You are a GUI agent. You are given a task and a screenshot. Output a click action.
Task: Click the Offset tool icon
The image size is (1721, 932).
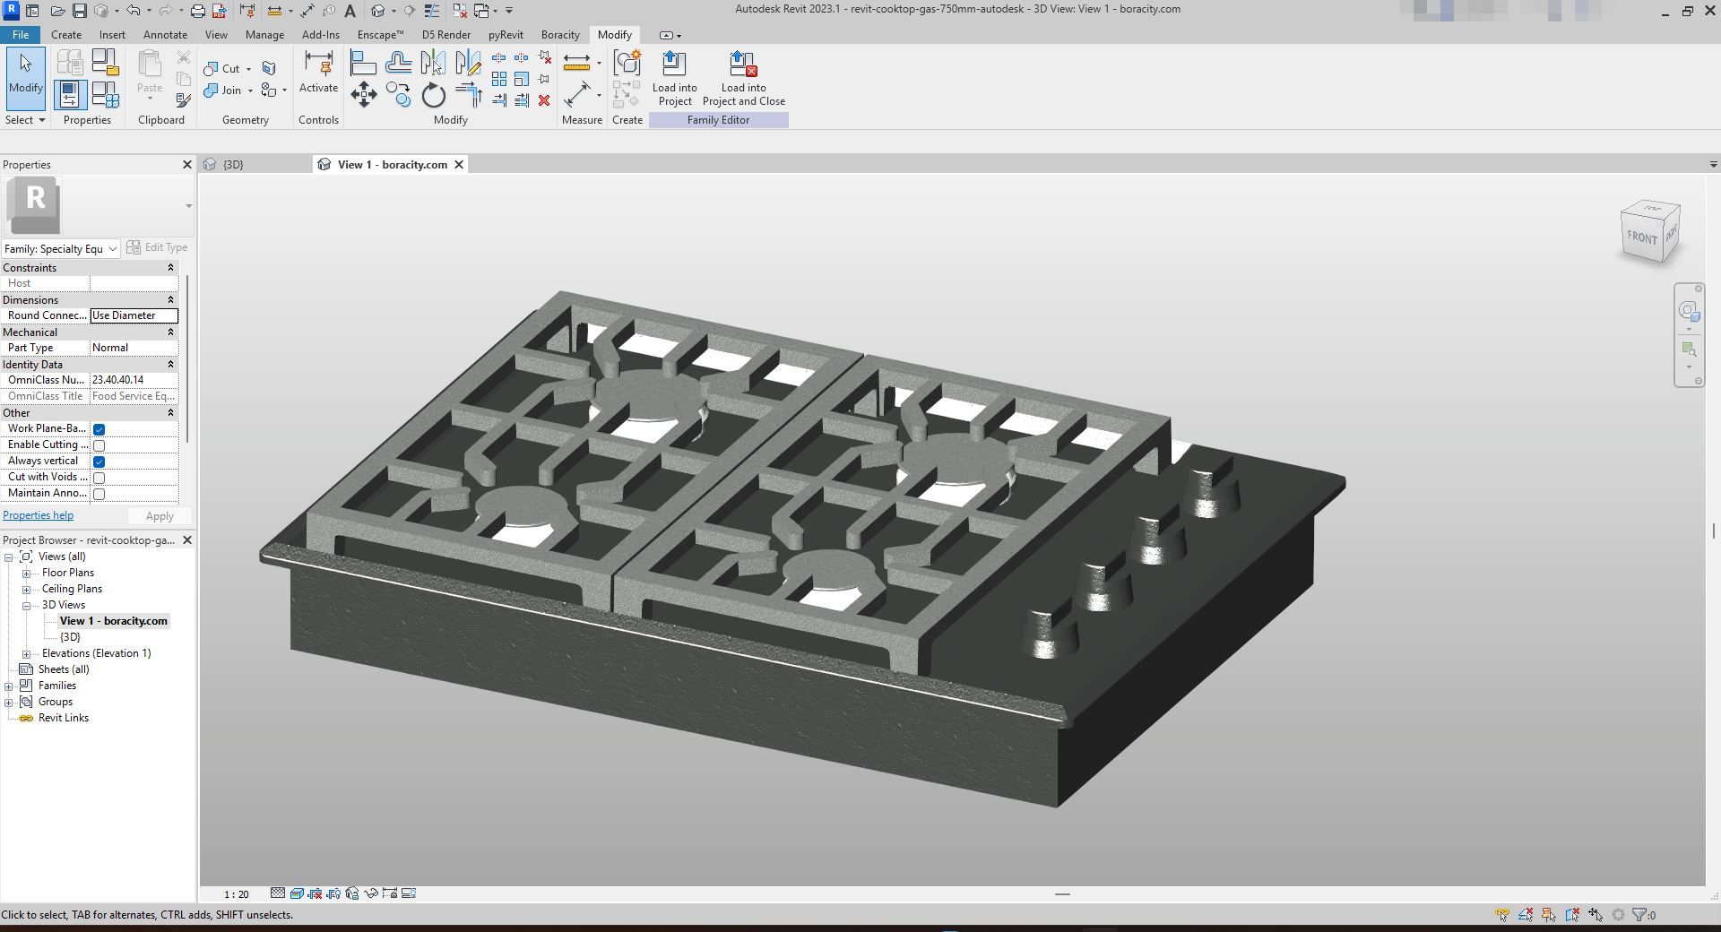pyautogui.click(x=399, y=63)
